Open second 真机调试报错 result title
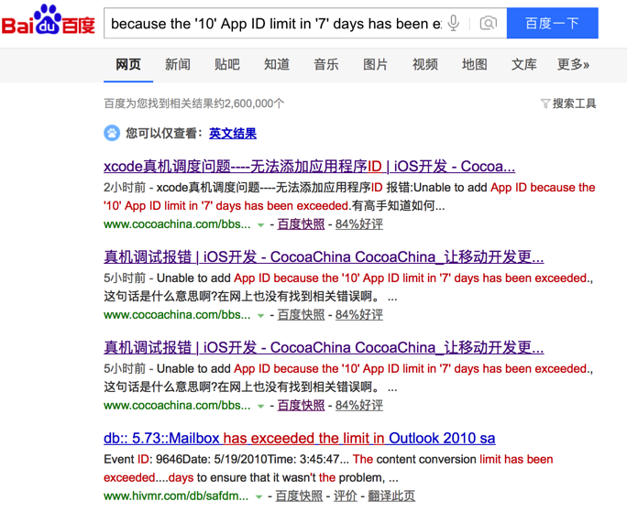Image resolution: width=627 pixels, height=512 pixels. (x=324, y=348)
